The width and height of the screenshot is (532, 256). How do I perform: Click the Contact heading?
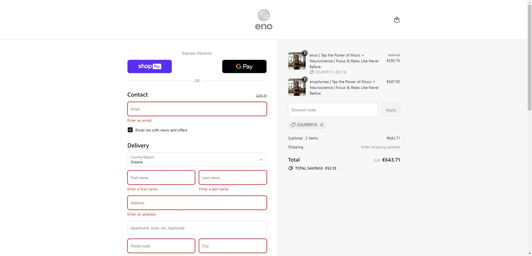click(x=138, y=95)
